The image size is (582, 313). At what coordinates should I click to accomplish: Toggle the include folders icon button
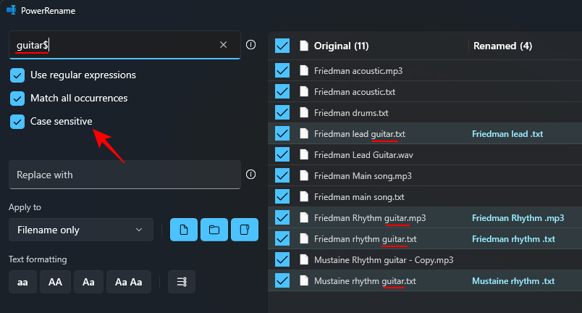tap(214, 230)
